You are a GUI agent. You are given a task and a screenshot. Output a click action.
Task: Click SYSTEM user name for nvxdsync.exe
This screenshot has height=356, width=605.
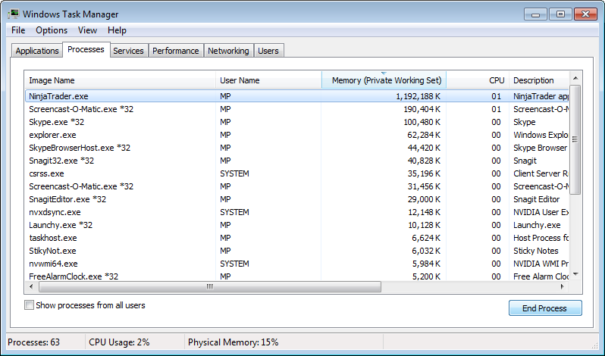pyautogui.click(x=234, y=212)
